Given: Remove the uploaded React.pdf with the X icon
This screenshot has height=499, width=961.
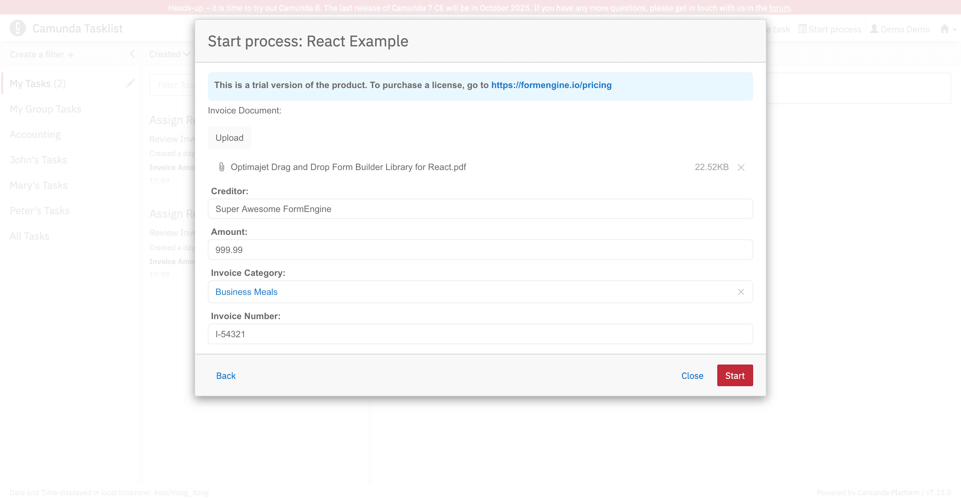Looking at the screenshot, I should [741, 167].
